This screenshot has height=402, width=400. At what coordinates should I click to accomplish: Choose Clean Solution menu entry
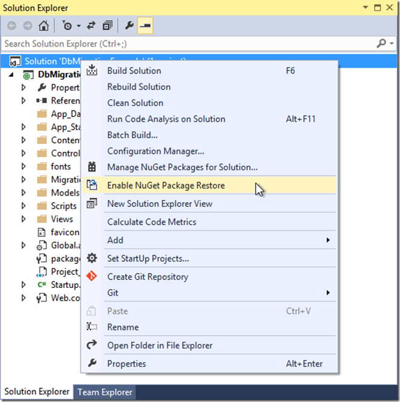click(x=209, y=103)
